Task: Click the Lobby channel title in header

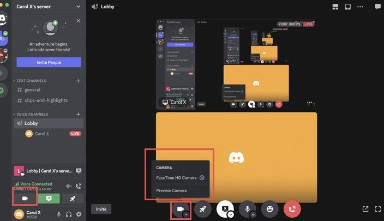Action: [107, 7]
